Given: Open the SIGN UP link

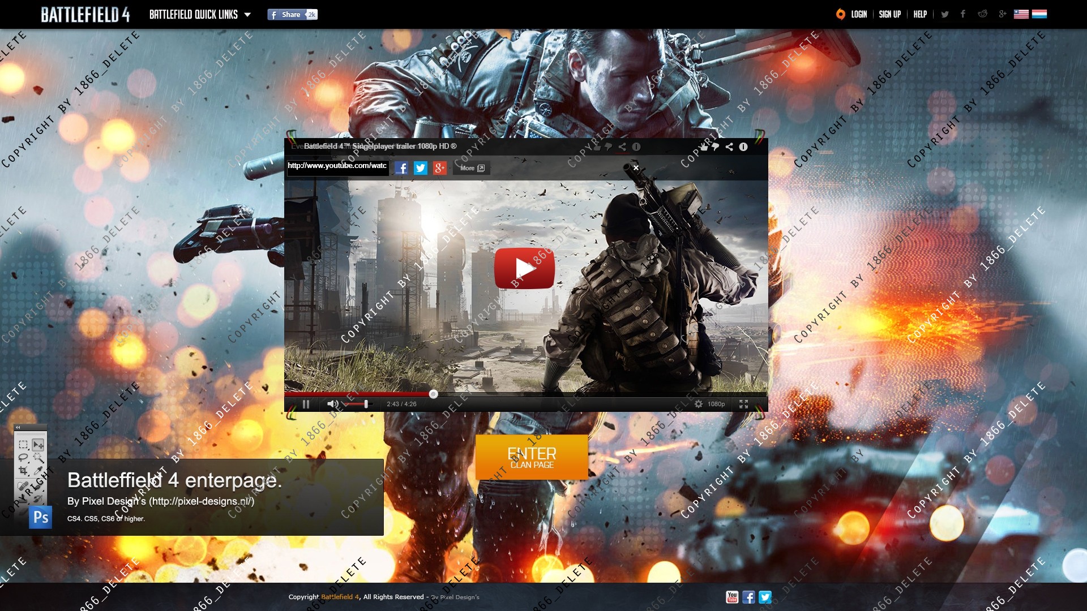Looking at the screenshot, I should click(889, 14).
